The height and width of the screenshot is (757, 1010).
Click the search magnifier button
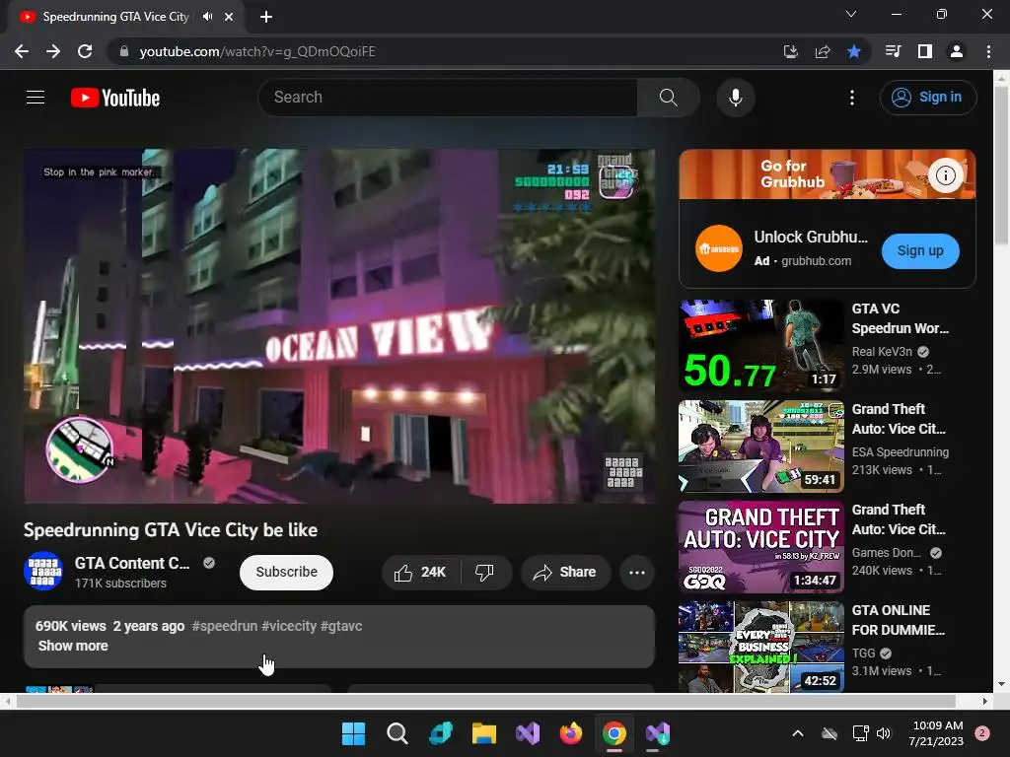(669, 98)
